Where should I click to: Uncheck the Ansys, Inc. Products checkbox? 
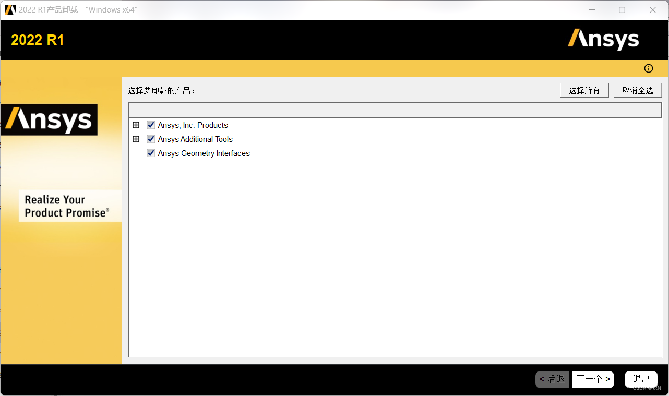tap(151, 125)
